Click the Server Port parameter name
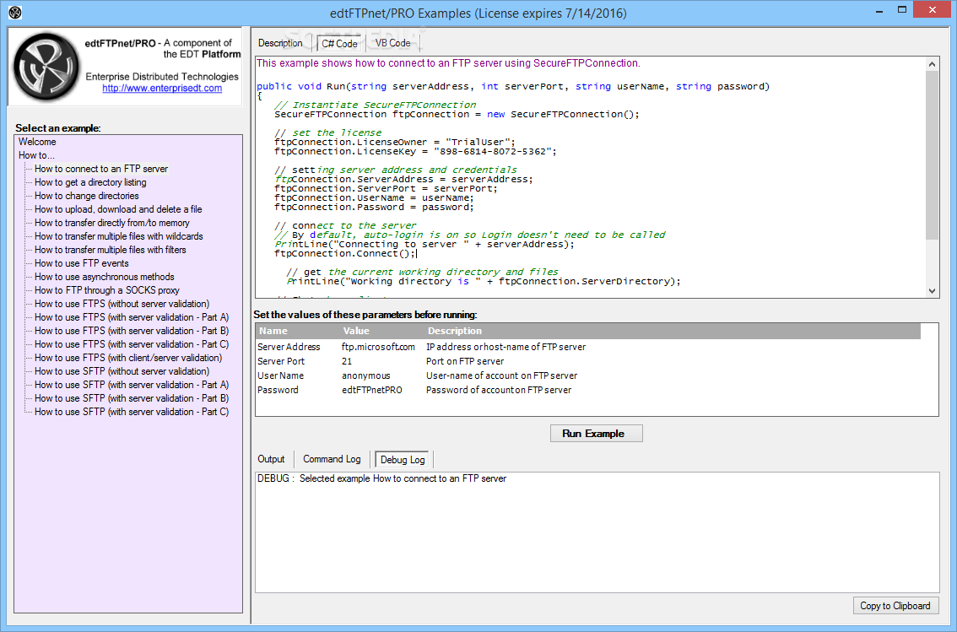Viewport: 957px width, 632px height. pyautogui.click(x=281, y=361)
